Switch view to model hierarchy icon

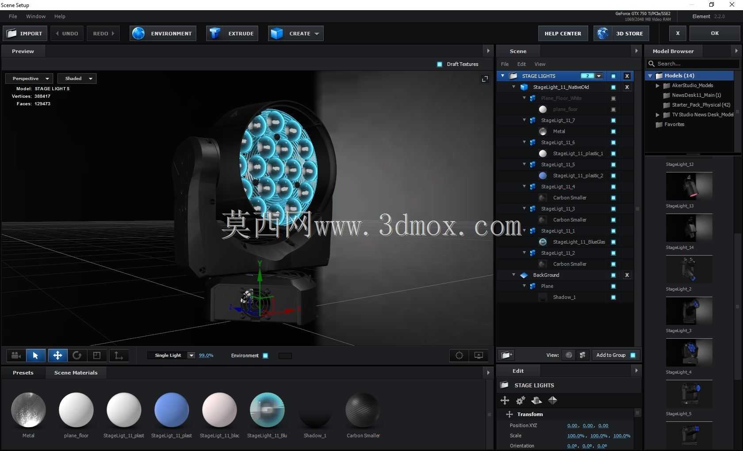coord(582,355)
